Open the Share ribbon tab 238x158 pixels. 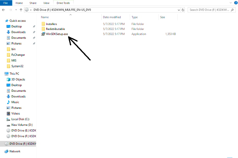[x=33, y=3]
